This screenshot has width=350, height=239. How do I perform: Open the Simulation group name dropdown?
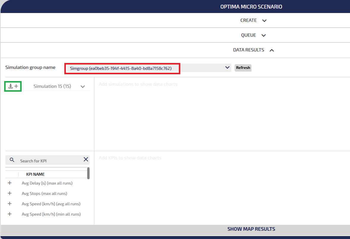click(227, 68)
